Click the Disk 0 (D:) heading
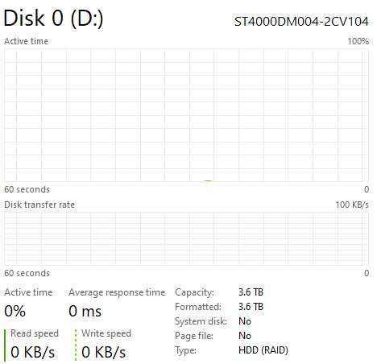The height and width of the screenshot is (364, 377). [x=53, y=19]
